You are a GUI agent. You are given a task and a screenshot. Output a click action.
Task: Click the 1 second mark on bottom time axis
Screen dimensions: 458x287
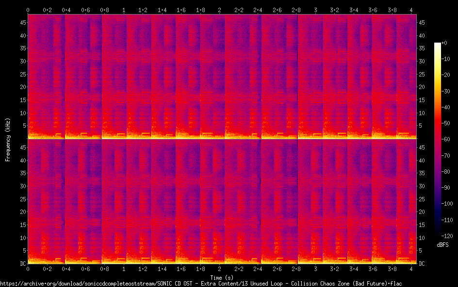(x=124, y=269)
